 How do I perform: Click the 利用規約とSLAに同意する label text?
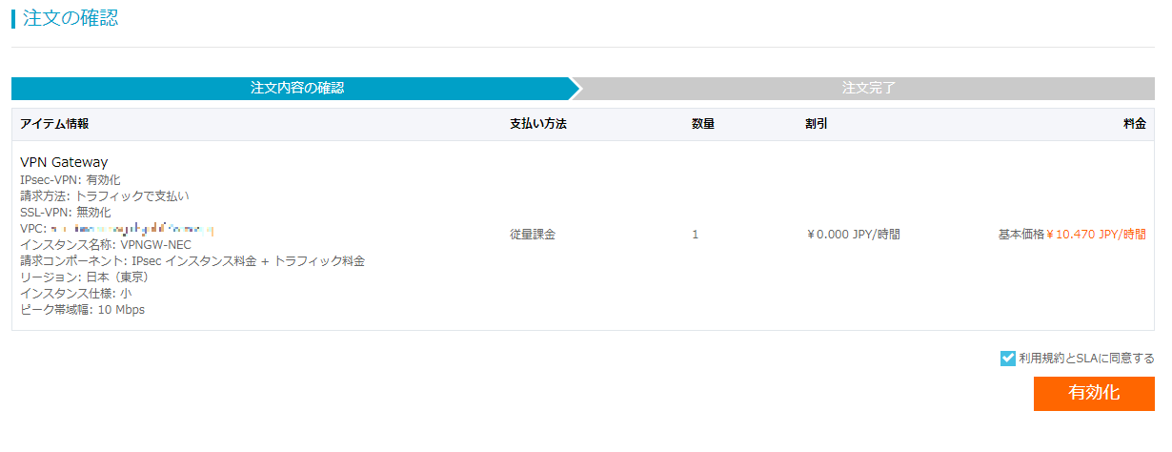tap(1086, 359)
